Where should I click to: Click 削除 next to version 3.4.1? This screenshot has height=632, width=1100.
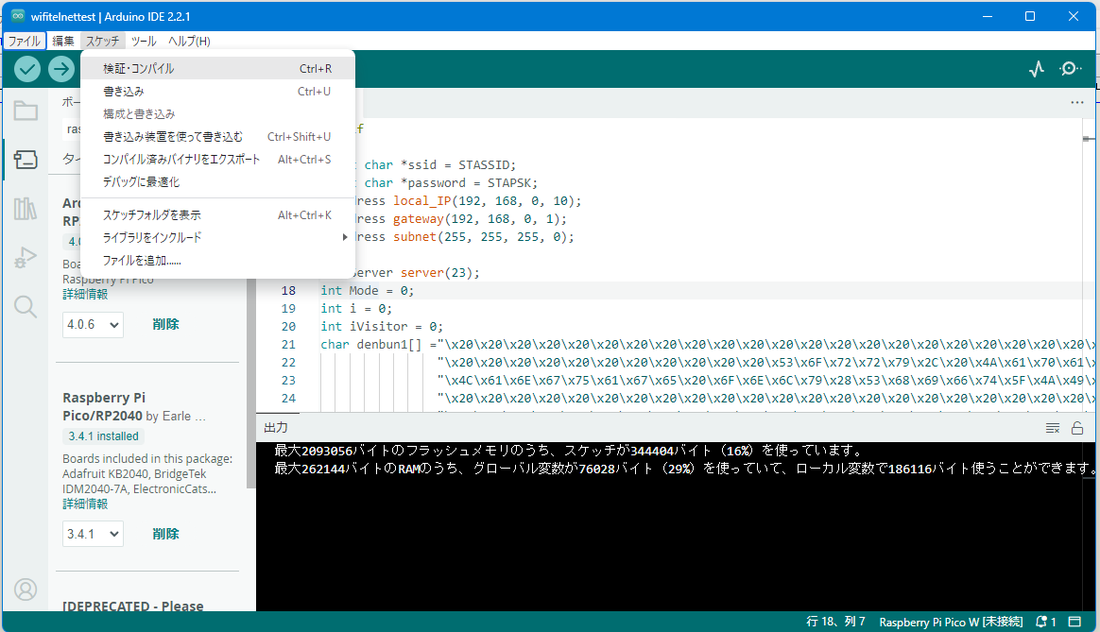165,534
